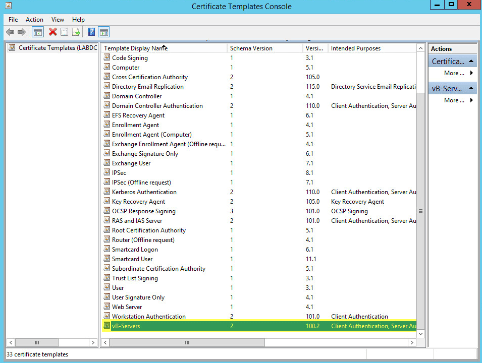
Task: Sort by Intended Purposes column header
Action: tap(372, 48)
